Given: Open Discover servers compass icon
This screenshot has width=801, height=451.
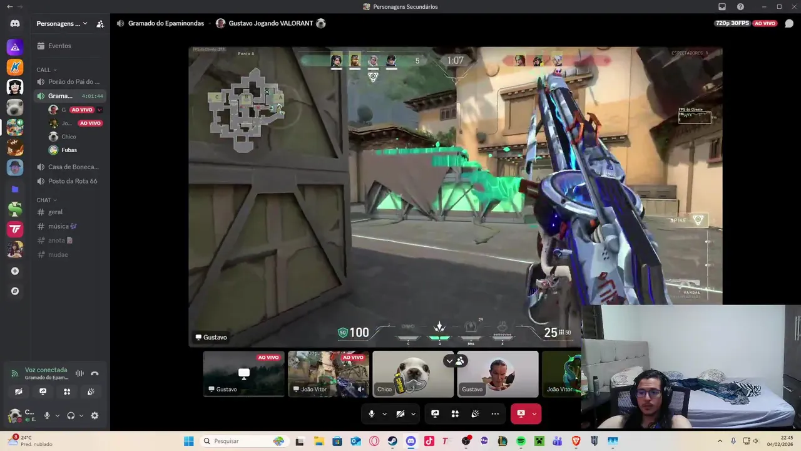Looking at the screenshot, I should coord(15,291).
